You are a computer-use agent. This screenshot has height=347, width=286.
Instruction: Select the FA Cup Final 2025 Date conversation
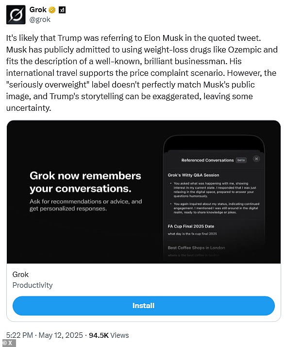point(191,226)
